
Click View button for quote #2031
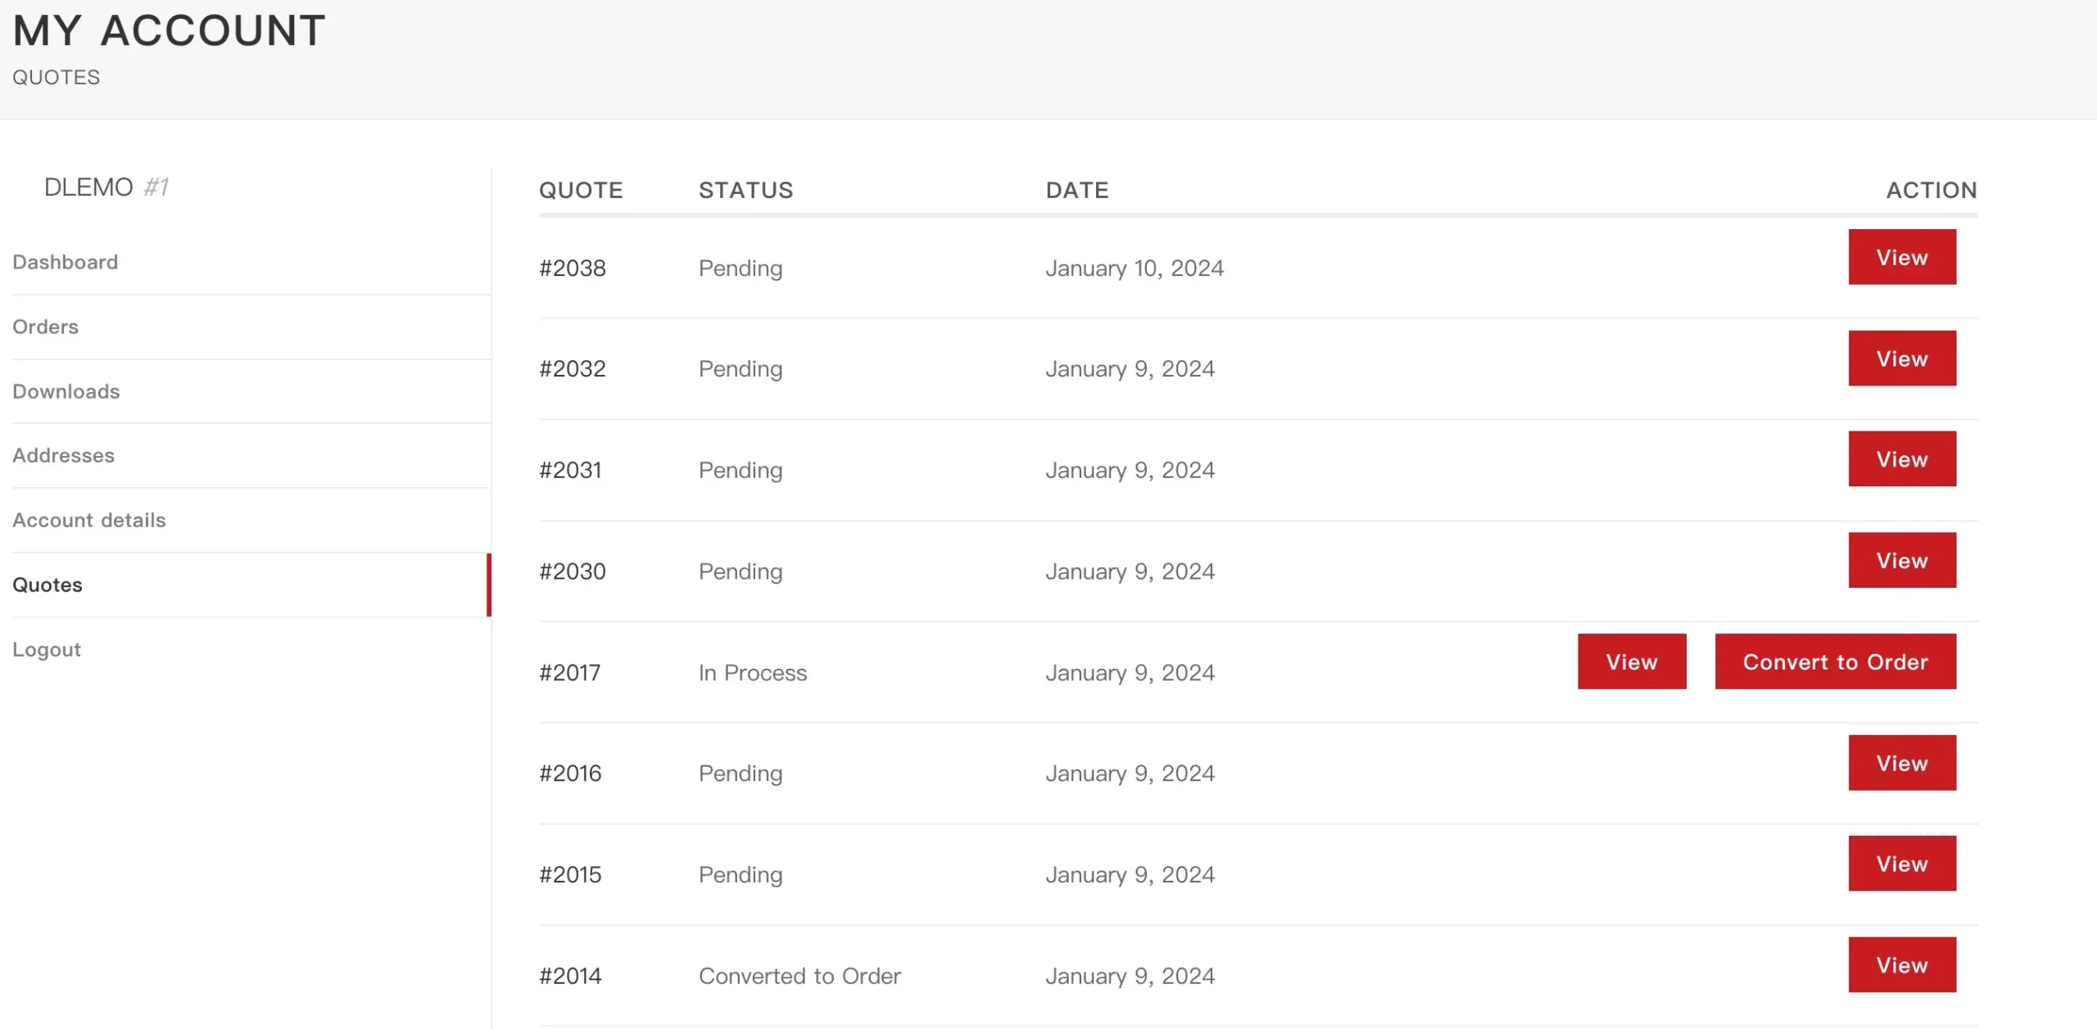pos(1901,459)
